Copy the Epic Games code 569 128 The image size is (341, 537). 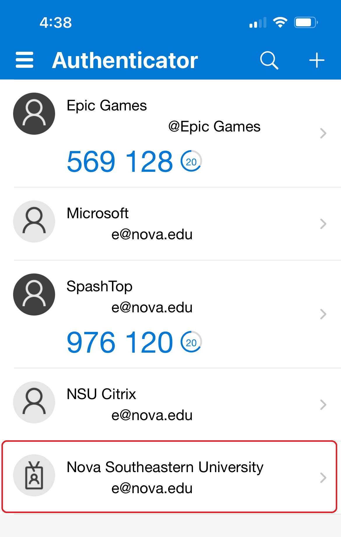tap(120, 162)
